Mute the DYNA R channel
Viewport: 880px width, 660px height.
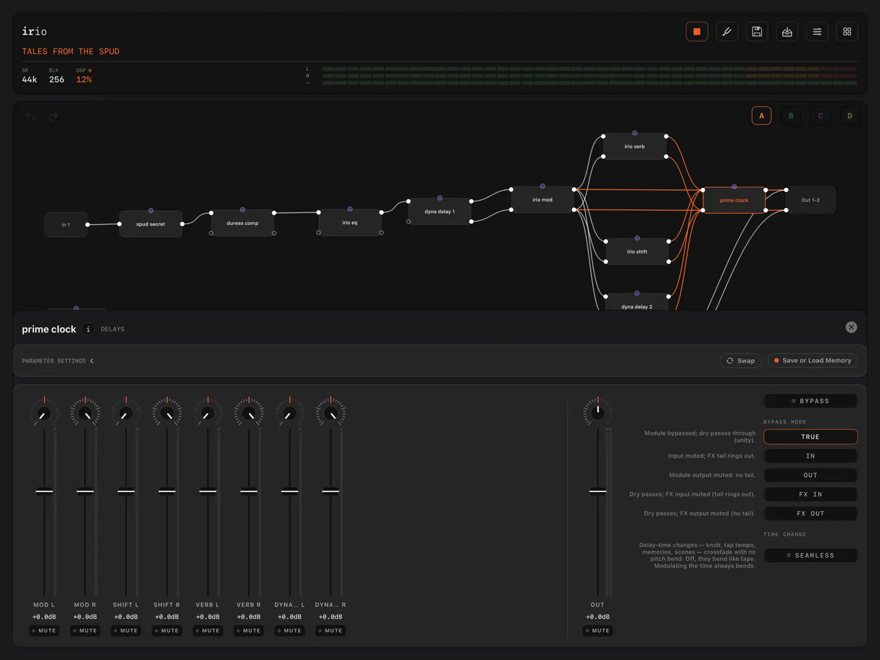coord(331,630)
